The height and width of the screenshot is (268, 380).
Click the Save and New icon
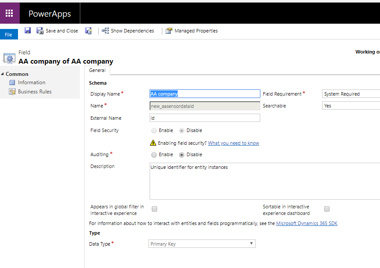(88, 31)
